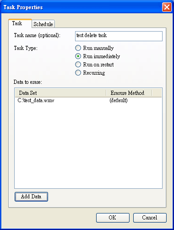The height and width of the screenshot is (230, 174).
Task: Select the C:\test_data.wmv row
Action: click(x=88, y=100)
